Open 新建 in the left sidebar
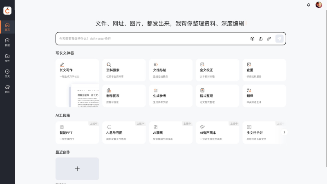The height and width of the screenshot is (184, 327). [7, 42]
